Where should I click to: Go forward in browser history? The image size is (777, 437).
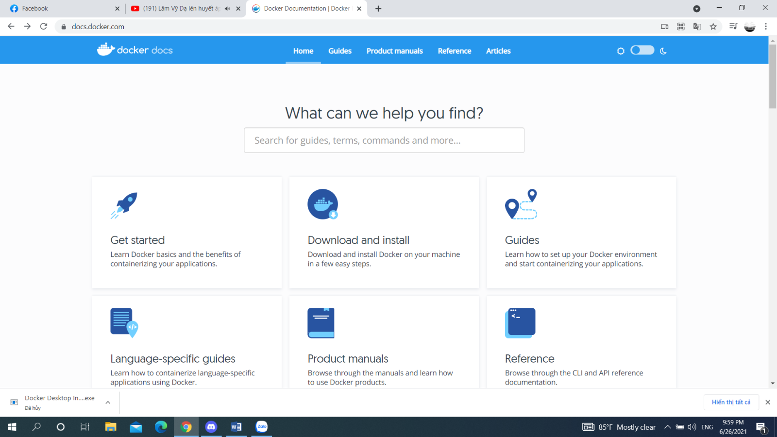(27, 26)
